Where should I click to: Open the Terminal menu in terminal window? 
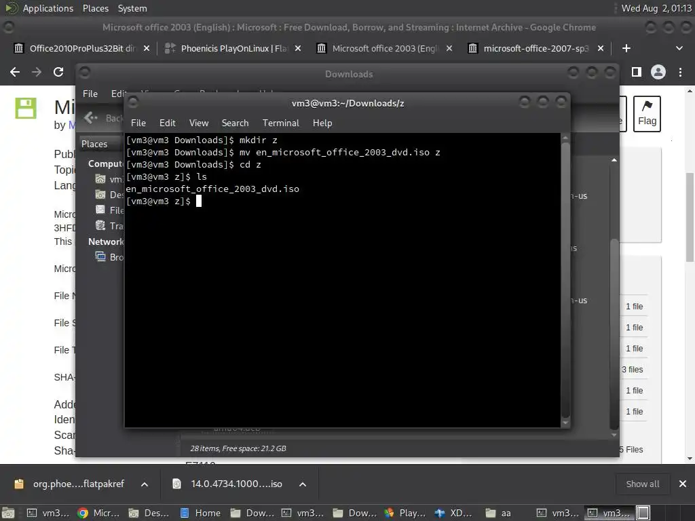280,123
